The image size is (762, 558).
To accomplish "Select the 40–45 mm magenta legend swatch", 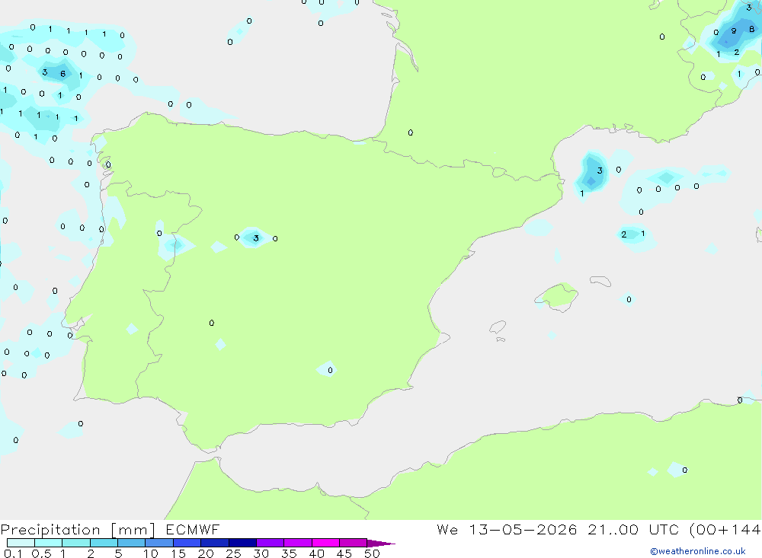I will [x=325, y=543].
